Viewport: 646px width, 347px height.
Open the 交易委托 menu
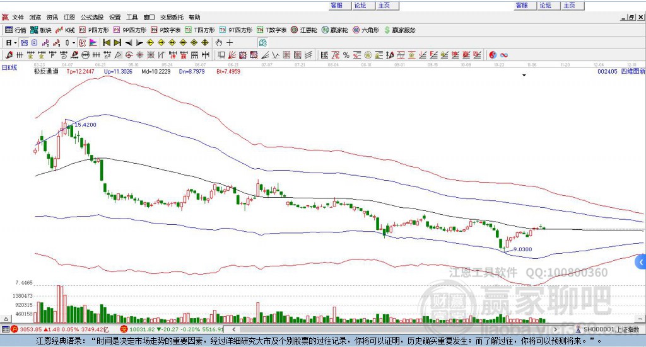point(172,17)
